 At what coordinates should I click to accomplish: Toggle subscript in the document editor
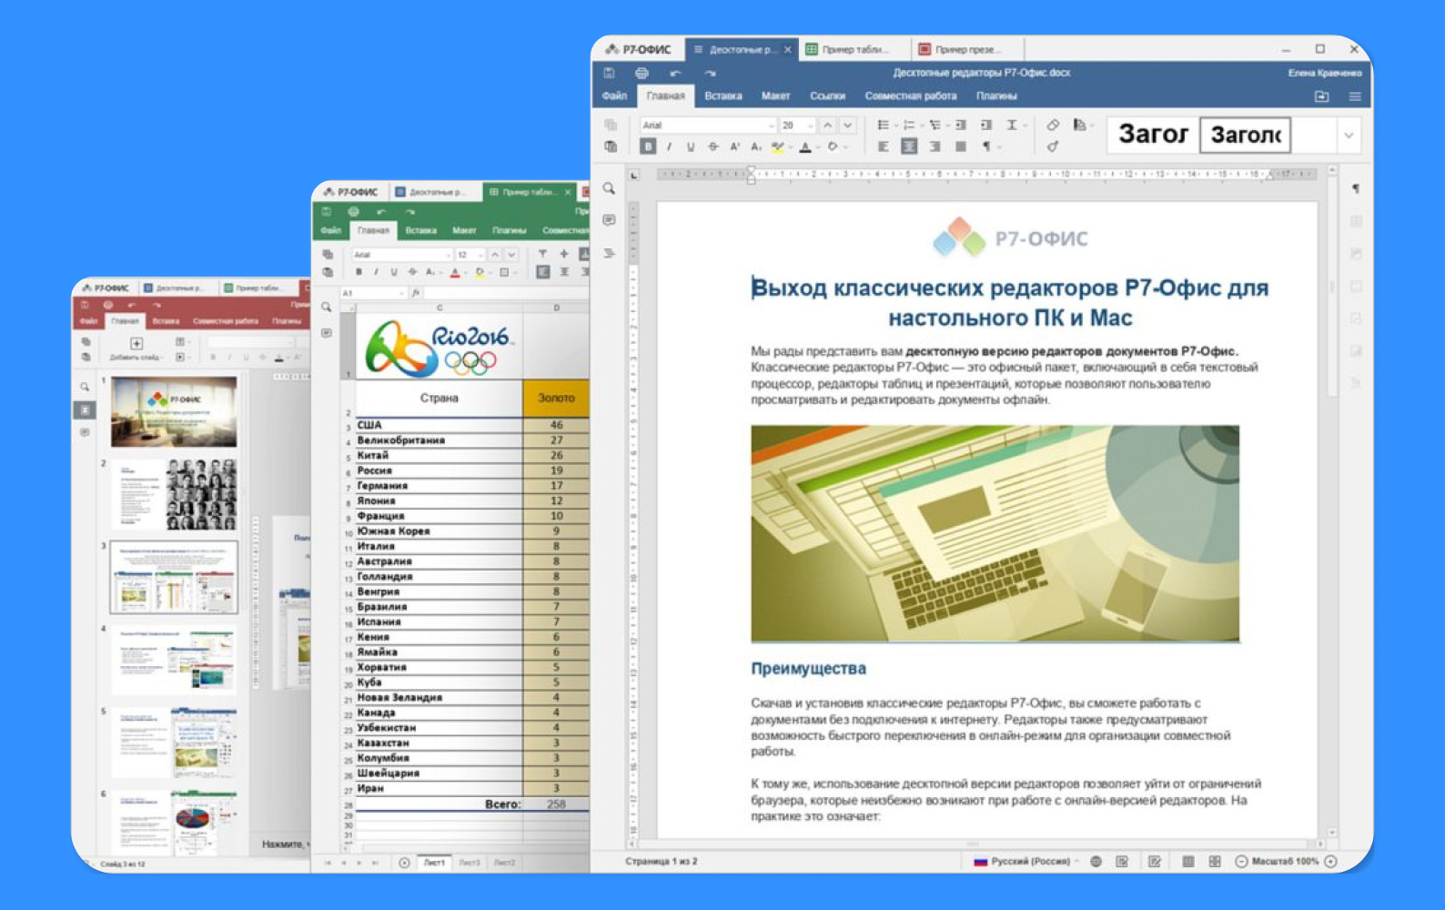[756, 147]
